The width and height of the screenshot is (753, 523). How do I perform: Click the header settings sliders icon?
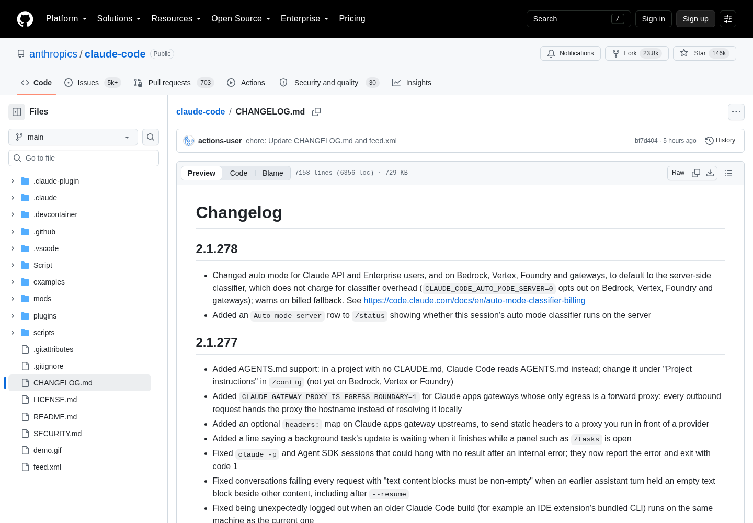728,19
